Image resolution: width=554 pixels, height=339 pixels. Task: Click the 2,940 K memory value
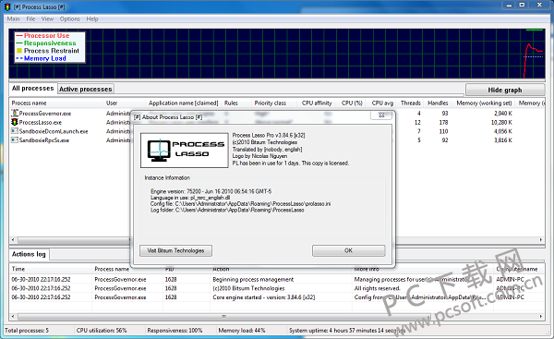(503, 113)
